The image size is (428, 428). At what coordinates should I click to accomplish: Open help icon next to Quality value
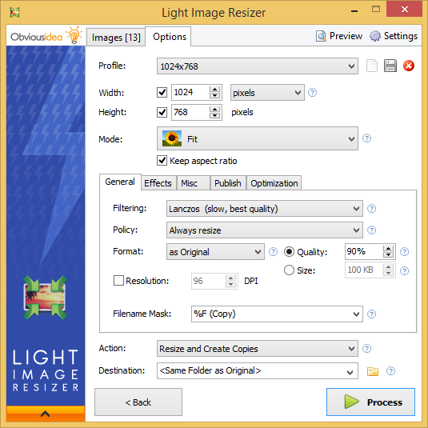coord(404,252)
